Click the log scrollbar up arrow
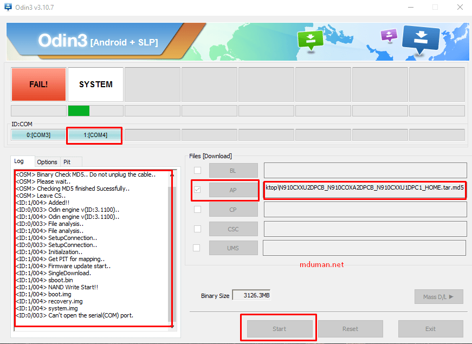The height and width of the screenshot is (344, 472). [172, 175]
